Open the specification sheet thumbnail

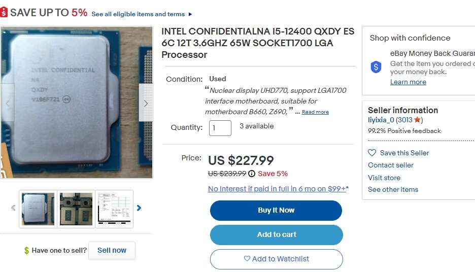coord(114,209)
